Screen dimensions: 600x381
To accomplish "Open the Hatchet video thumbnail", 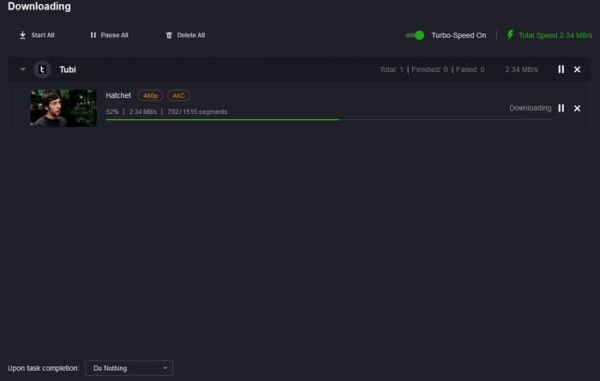I will pyautogui.click(x=63, y=108).
